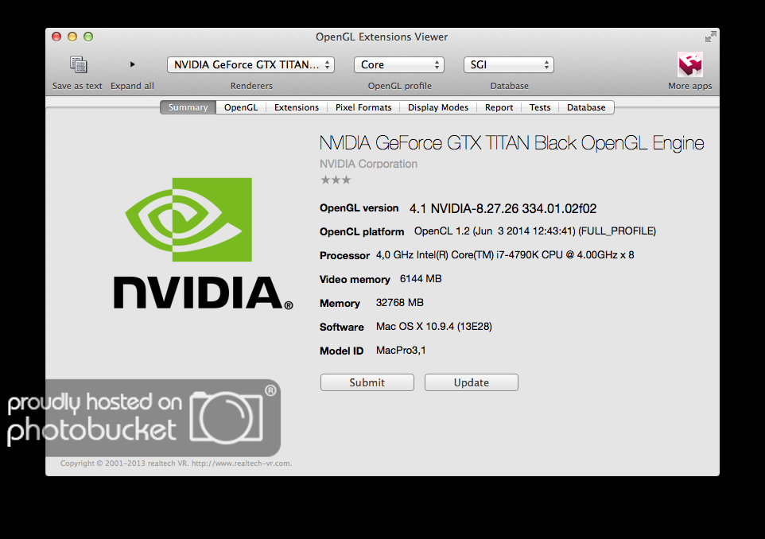Select the Database tab
Image resolution: width=765 pixels, height=539 pixels.
tap(586, 107)
